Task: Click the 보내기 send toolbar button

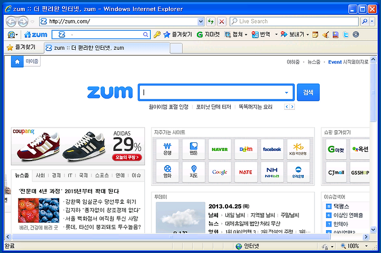Action: pyautogui.click(x=292, y=34)
